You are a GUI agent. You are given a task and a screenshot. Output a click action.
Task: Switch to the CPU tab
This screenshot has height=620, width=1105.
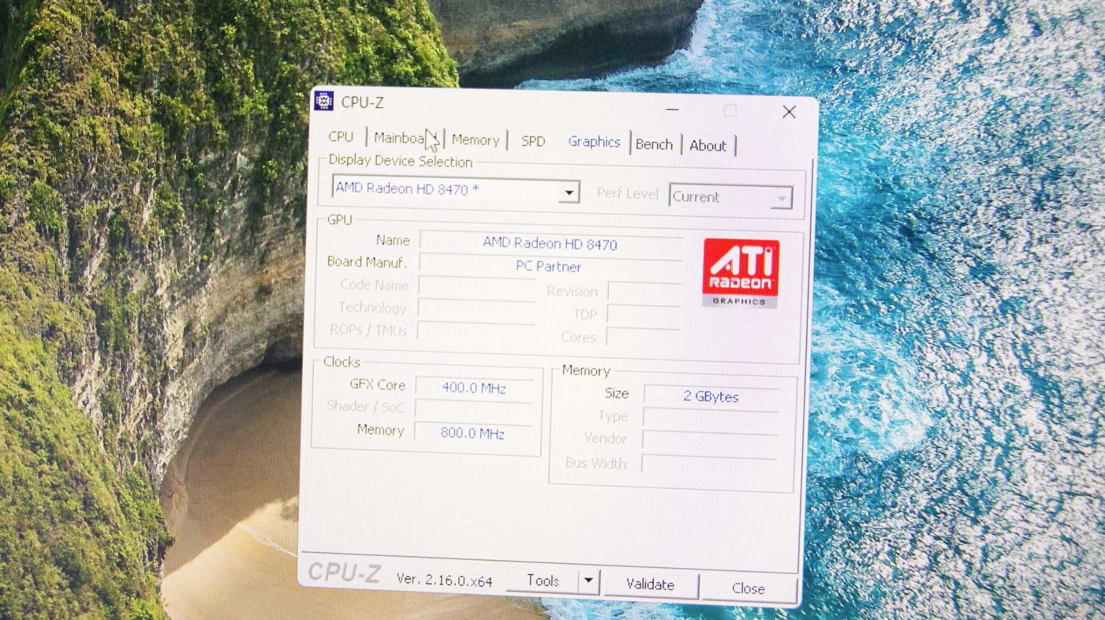[340, 136]
